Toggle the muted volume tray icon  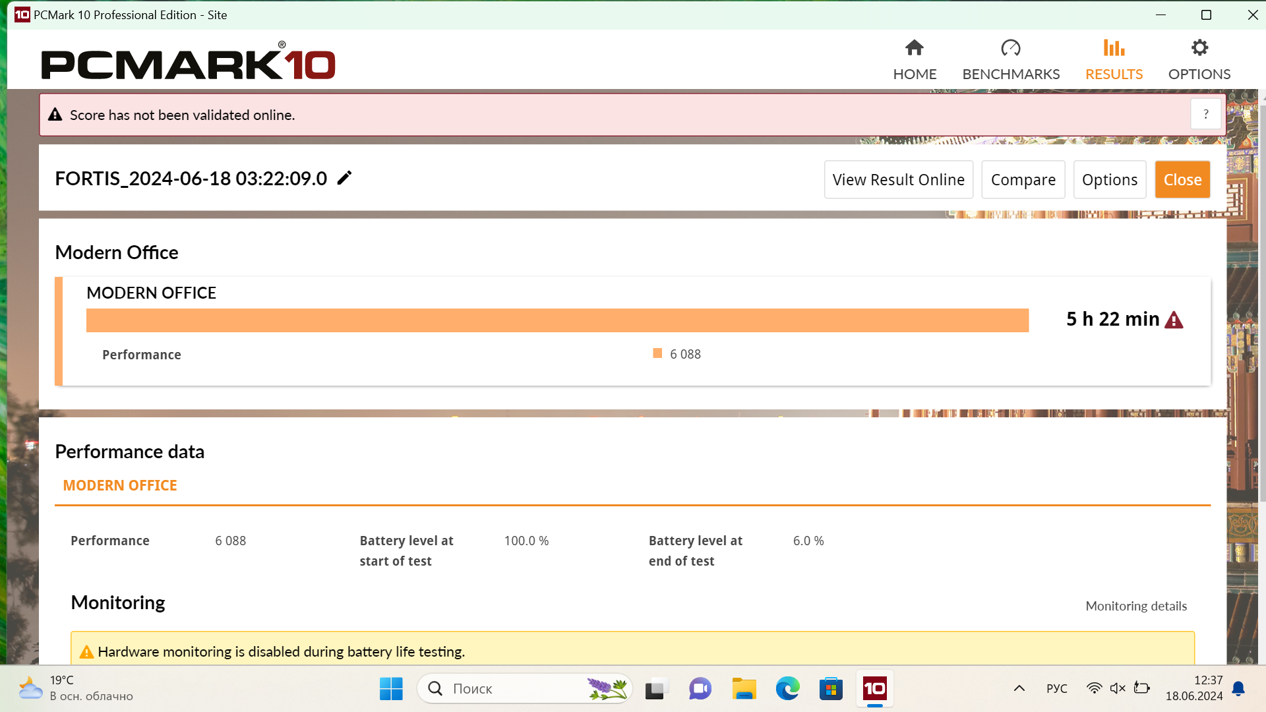pyautogui.click(x=1117, y=688)
